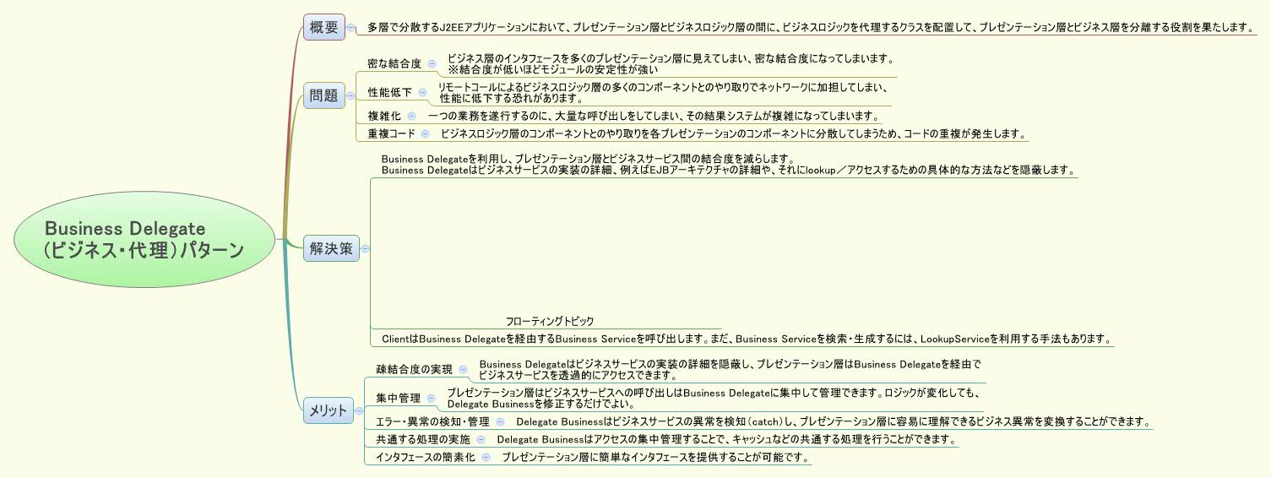Collapse the 重複コード subtopic
The width and height of the screenshot is (1271, 478).
point(425,133)
